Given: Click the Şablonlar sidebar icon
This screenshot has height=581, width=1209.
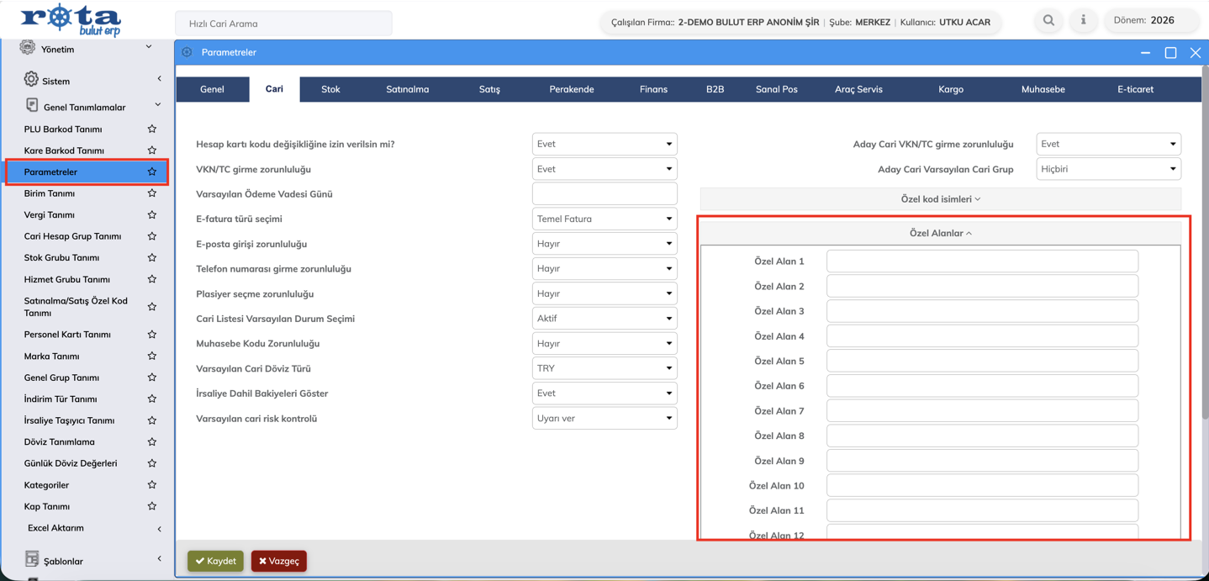Looking at the screenshot, I should [32, 559].
